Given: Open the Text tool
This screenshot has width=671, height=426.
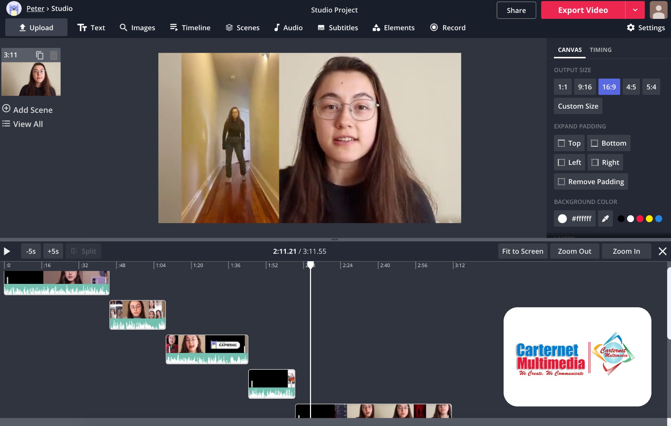Looking at the screenshot, I should [91, 28].
